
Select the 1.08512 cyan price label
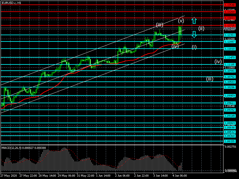click(230, 132)
